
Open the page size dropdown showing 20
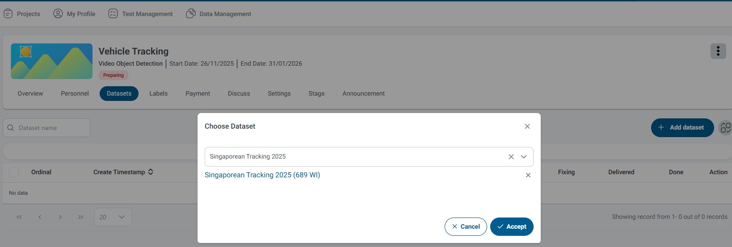pos(113,217)
